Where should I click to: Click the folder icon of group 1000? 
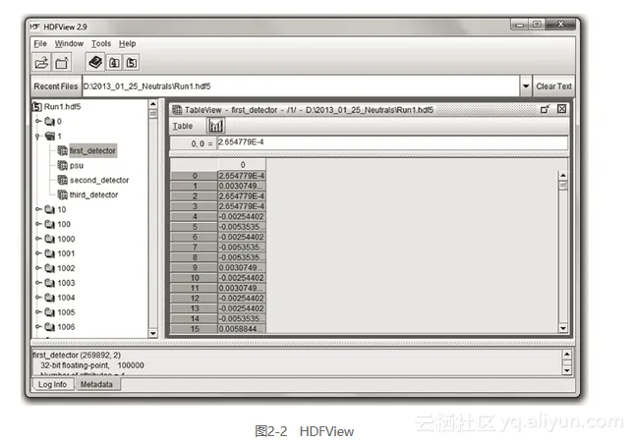tap(50, 239)
